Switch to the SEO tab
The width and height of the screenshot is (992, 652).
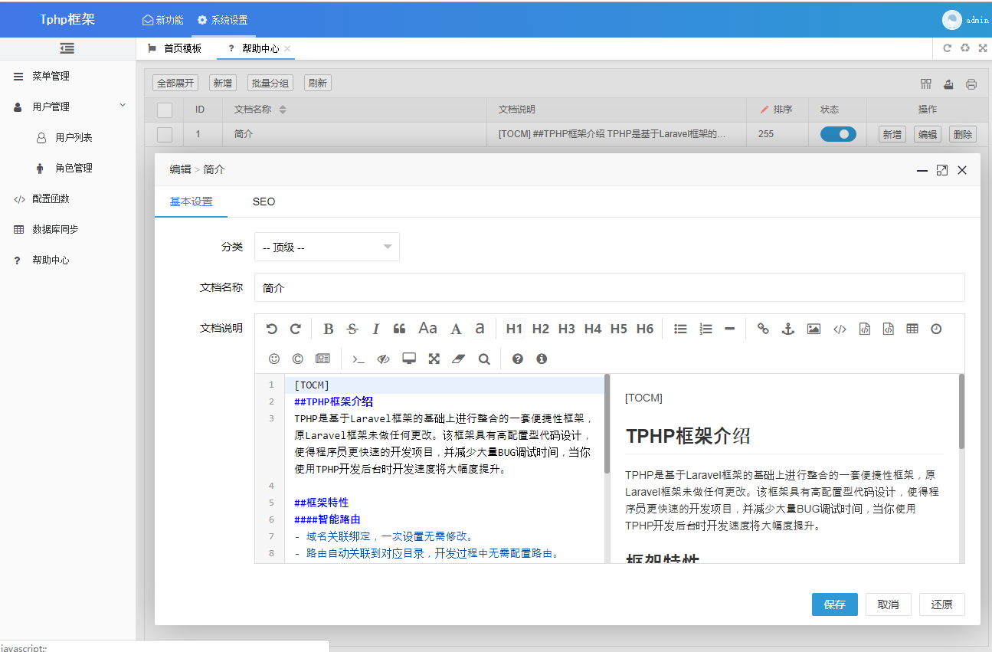[264, 201]
